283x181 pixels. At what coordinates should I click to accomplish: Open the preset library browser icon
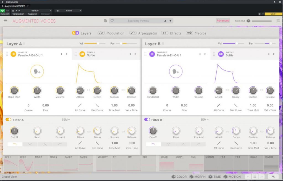tap(105, 21)
